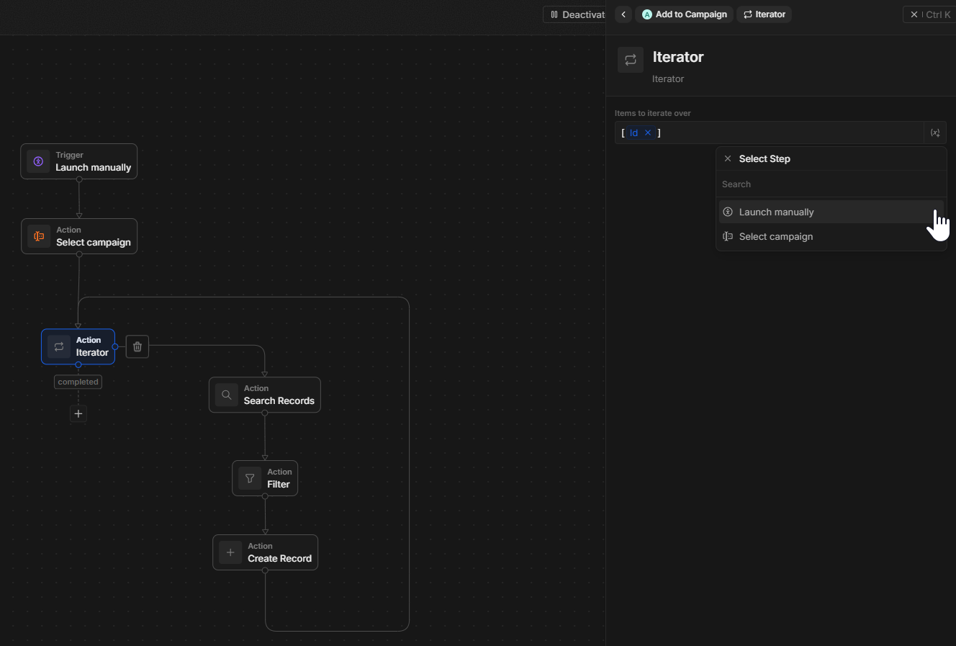
Task: Click the large Iterator icon in the panel header
Action: [631, 60]
